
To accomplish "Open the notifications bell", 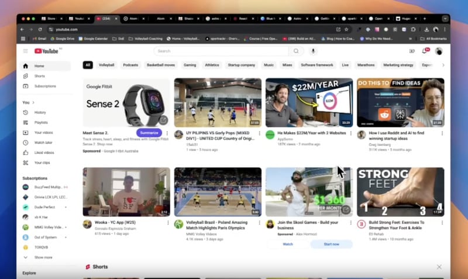I will [x=425, y=51].
